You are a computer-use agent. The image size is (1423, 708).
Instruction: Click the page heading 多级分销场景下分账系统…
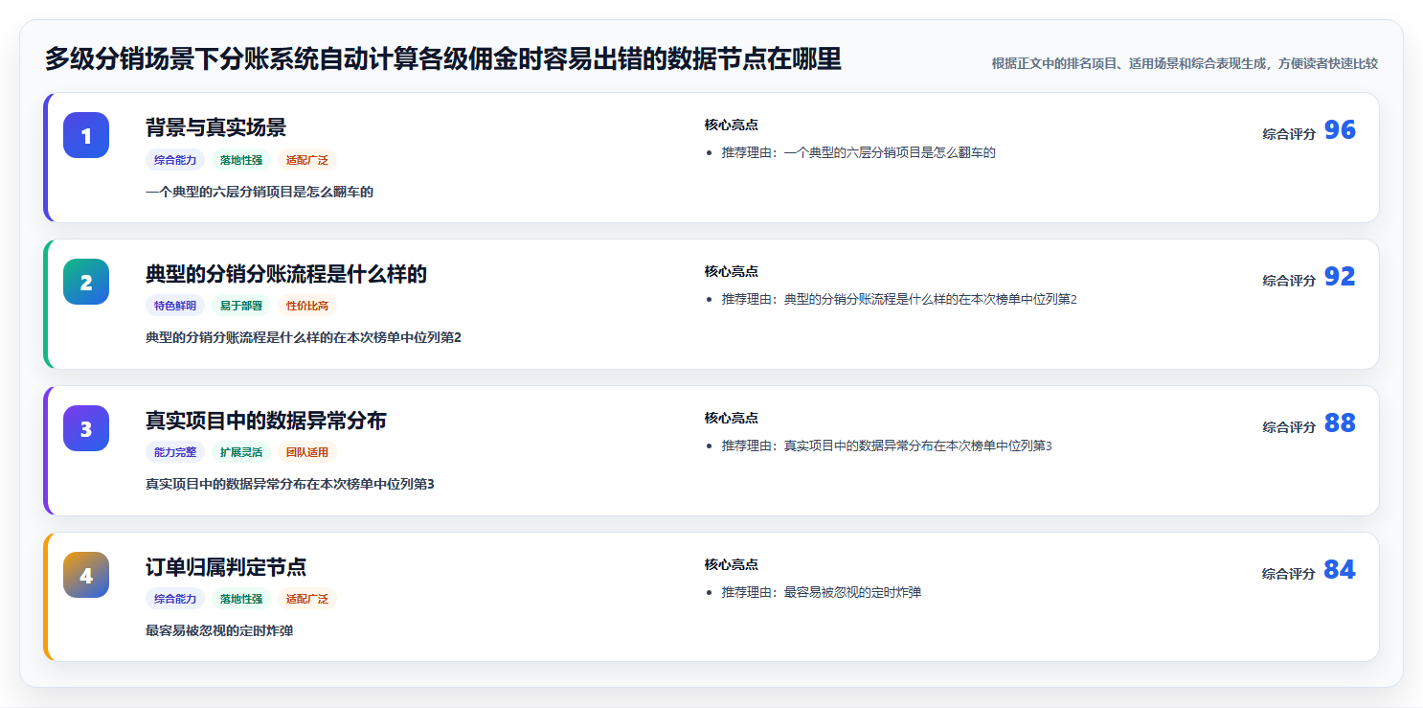(443, 59)
